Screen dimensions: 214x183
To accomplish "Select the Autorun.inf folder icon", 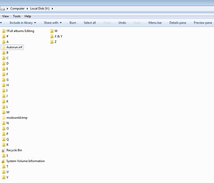I will pyautogui.click(x=4, y=47).
